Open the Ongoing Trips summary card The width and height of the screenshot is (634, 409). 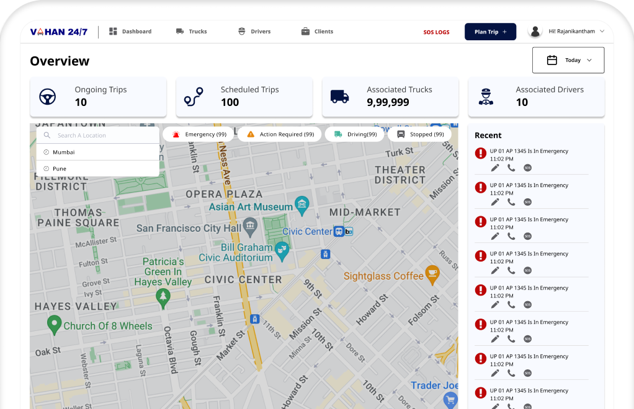(98, 97)
